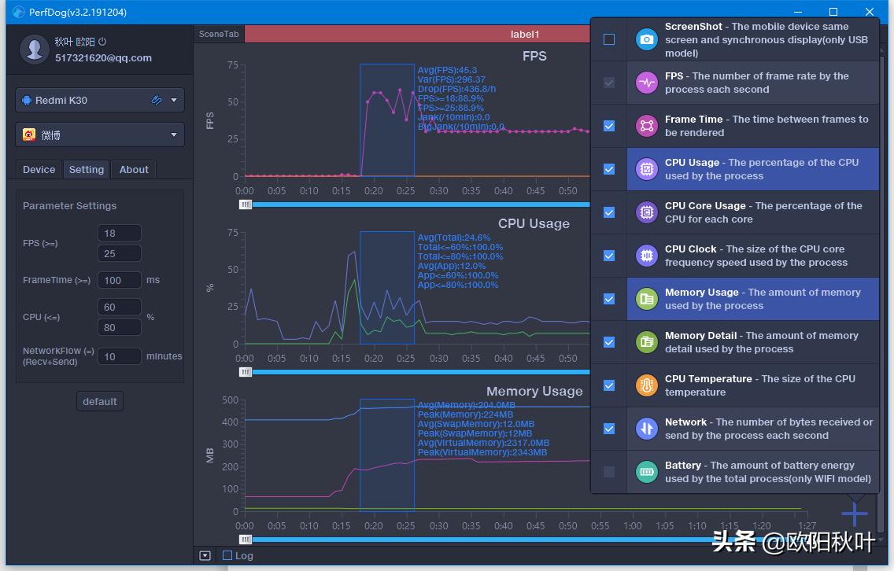Viewport: 894px width, 571px height.
Task: Toggle the Battery checkbox
Action: (x=609, y=472)
